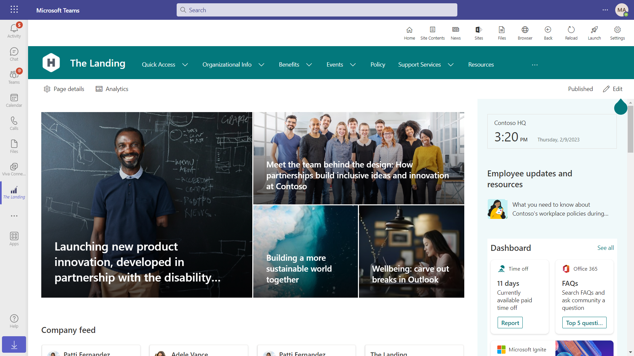Open Files in the left sidebar

point(14,147)
